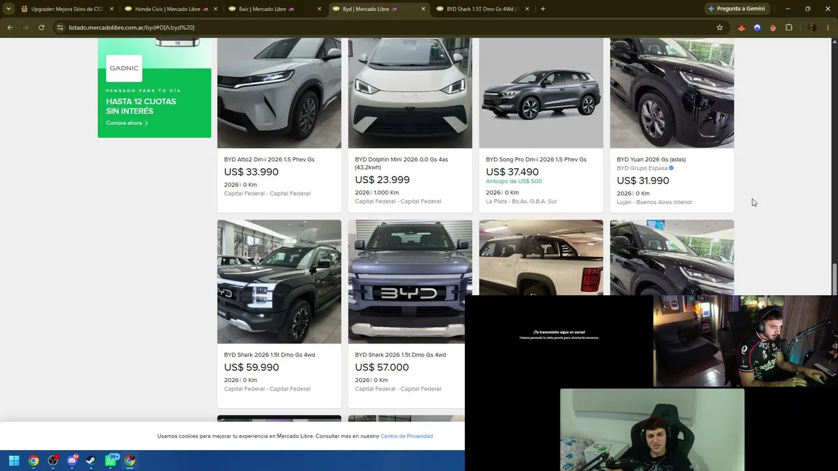
Task: Click the La Plata - Bs.As. G.B.A. Sur location
Action: 521,201
